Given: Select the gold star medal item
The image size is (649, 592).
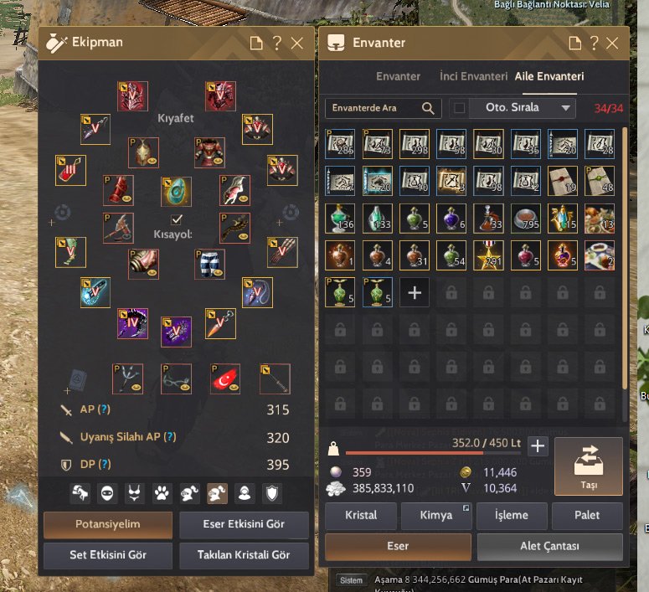Looking at the screenshot, I should coord(488,255).
